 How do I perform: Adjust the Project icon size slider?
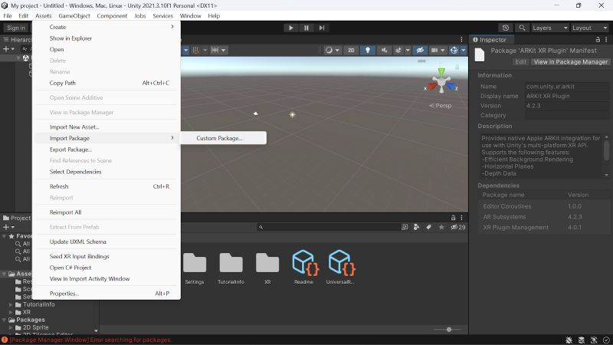click(449, 330)
